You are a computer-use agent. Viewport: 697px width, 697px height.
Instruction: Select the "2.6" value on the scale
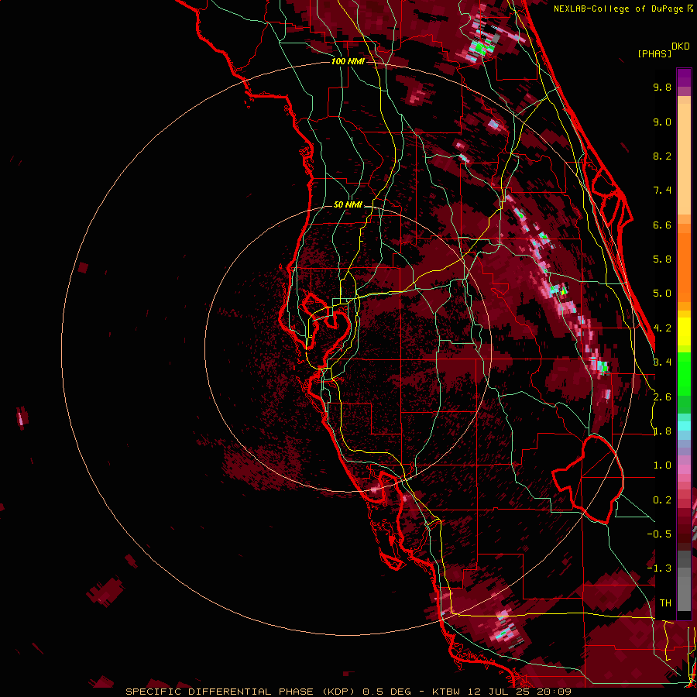click(662, 397)
